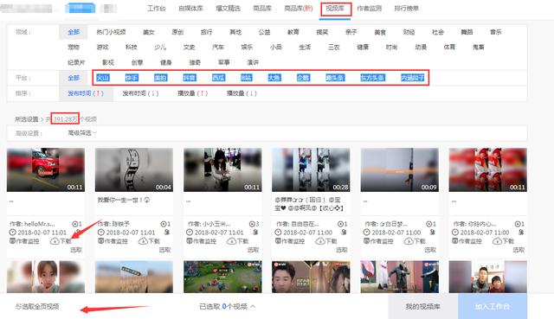Click the play count icon on 小小玉米 card

tap(252, 224)
